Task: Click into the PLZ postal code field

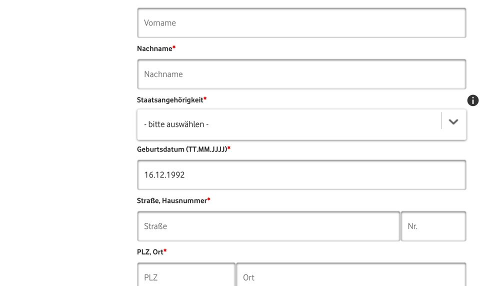Action: (186, 276)
